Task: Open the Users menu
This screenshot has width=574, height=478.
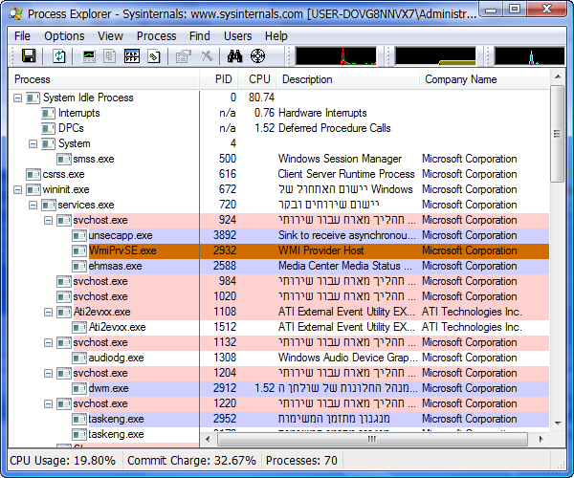Action: [237, 36]
